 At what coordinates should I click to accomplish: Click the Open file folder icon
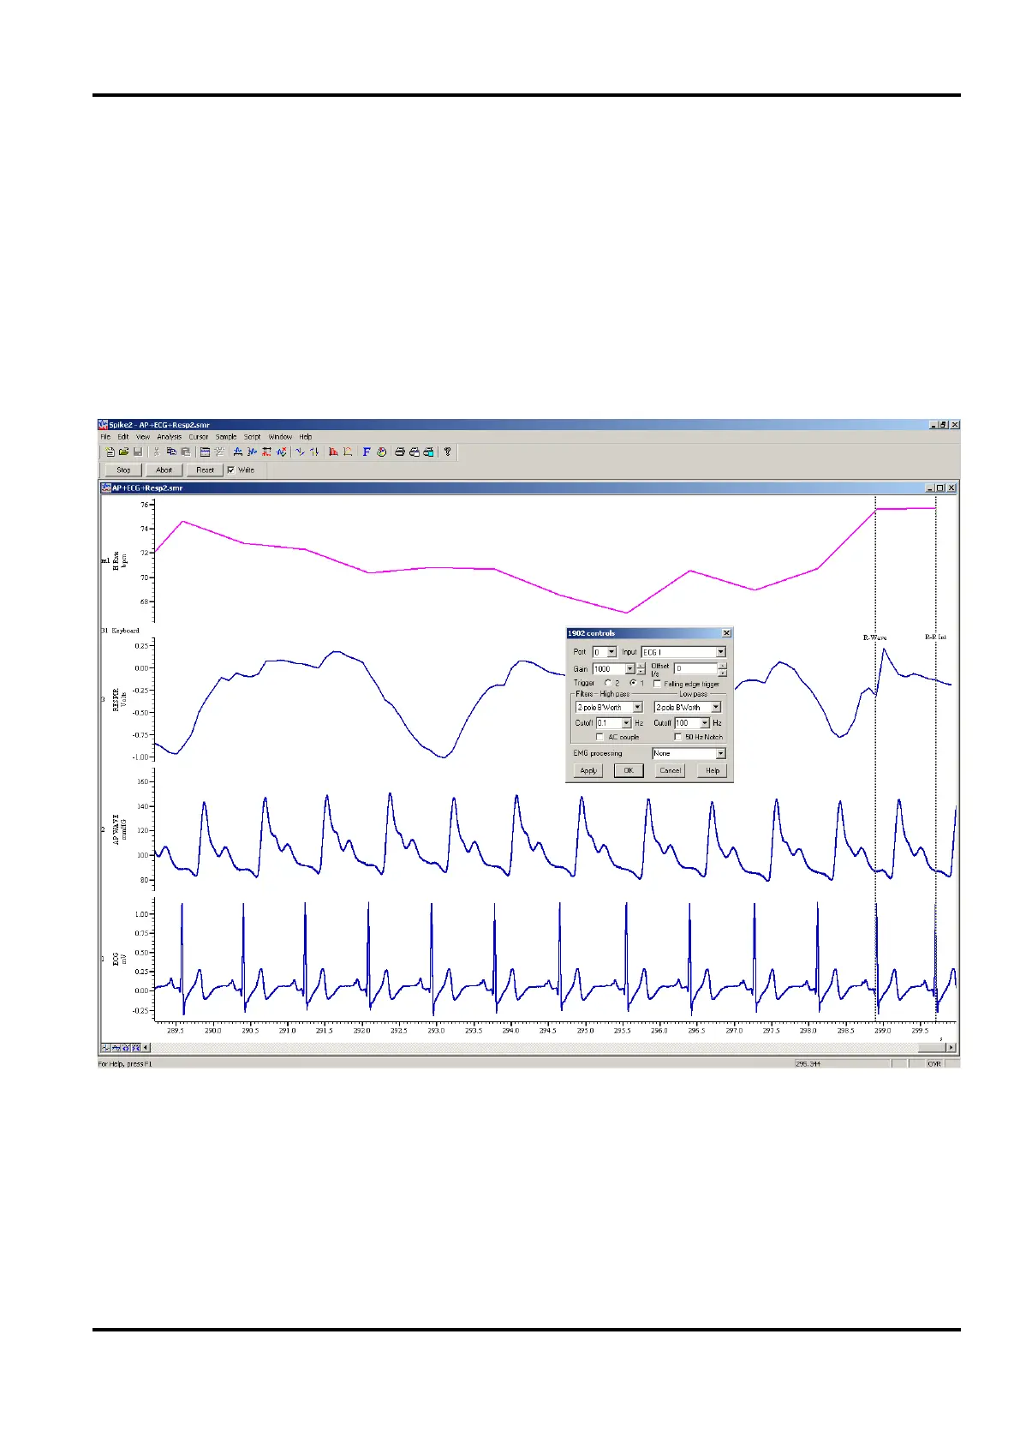(x=123, y=452)
